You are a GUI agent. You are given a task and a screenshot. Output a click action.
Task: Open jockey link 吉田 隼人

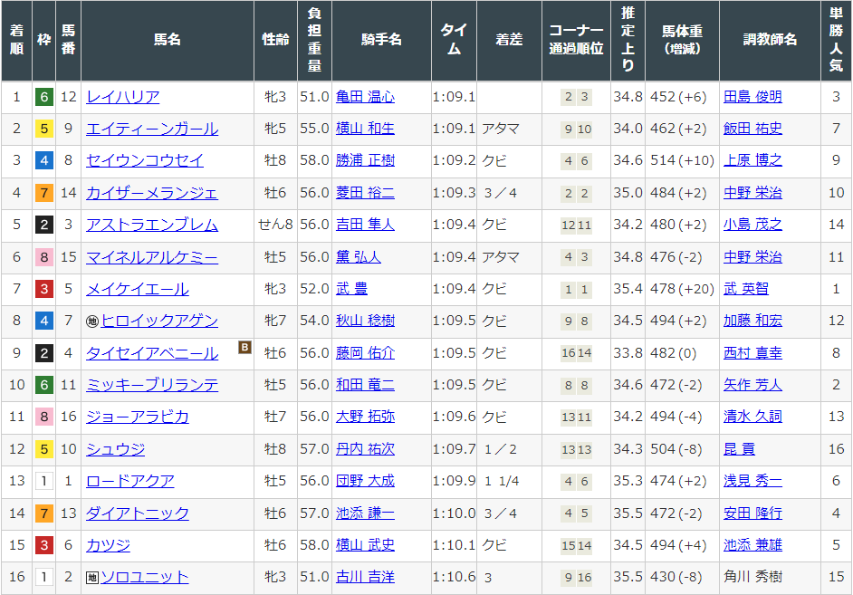(365, 225)
